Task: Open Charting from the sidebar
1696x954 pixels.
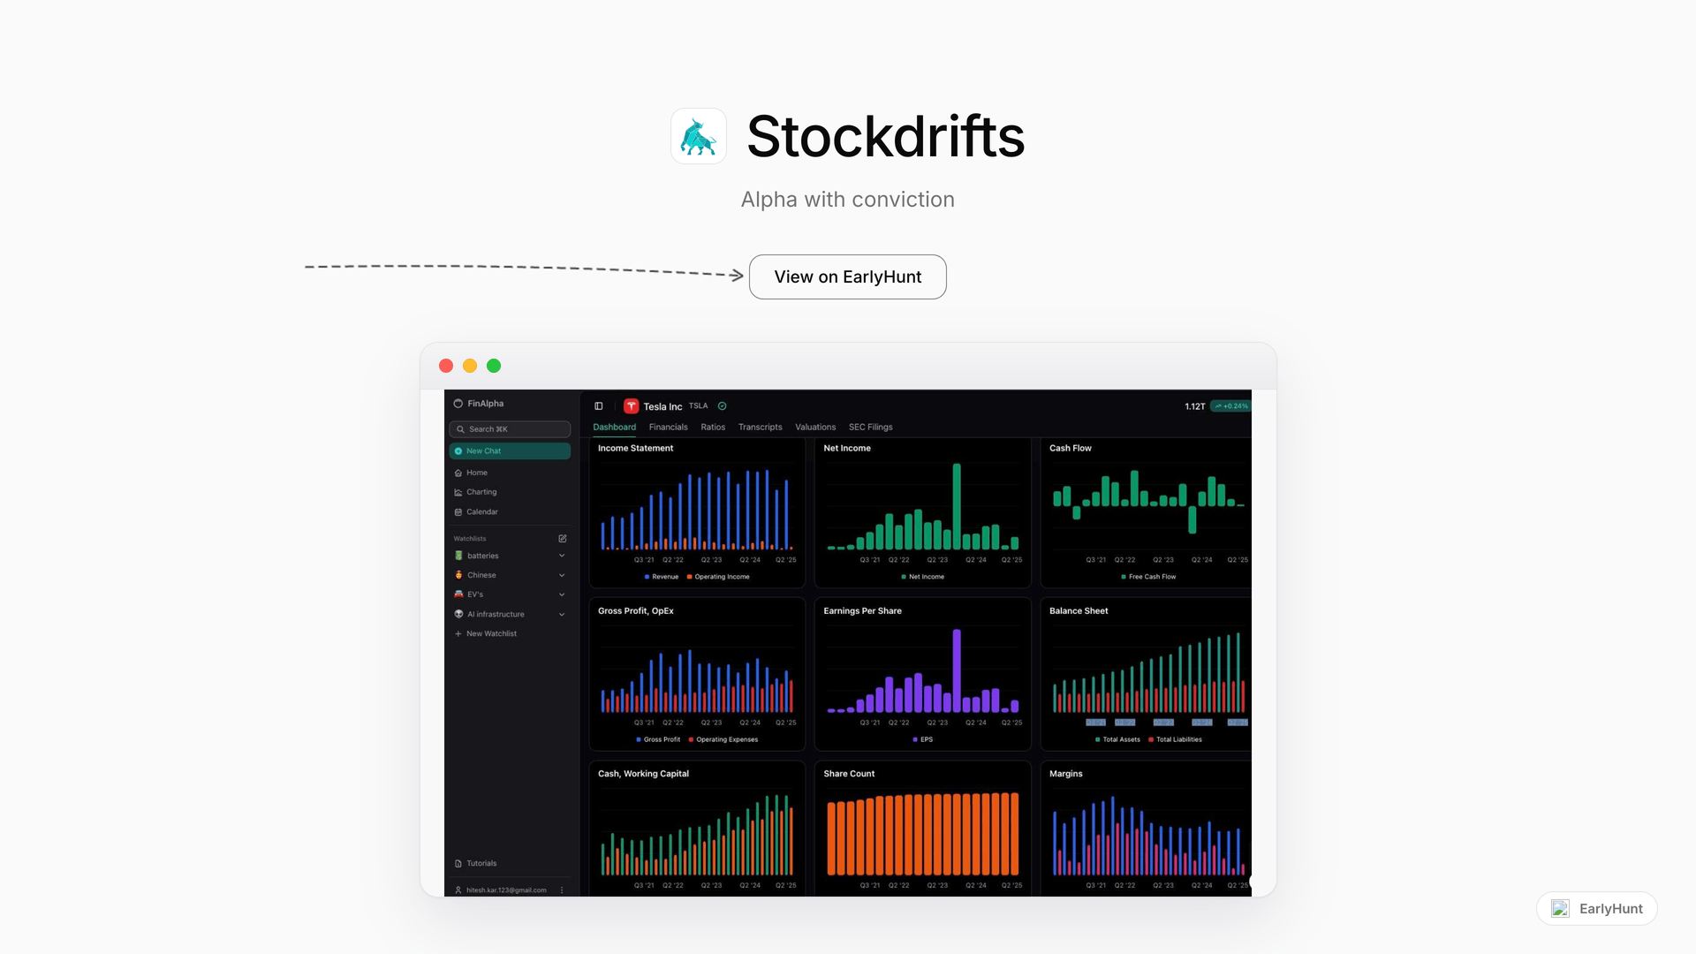Action: coord(481,492)
